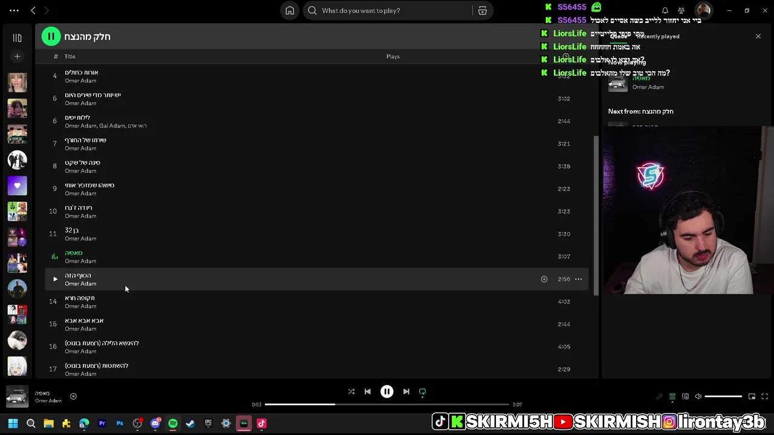Select track 8 'פינה של שקט'
This screenshot has height=435, width=774.
317,166
